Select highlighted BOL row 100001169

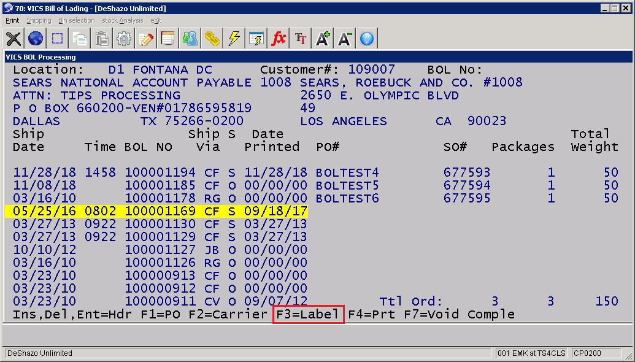[156, 211]
